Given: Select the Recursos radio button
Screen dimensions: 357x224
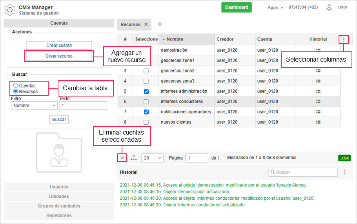Looking at the screenshot, I should click(15, 91).
